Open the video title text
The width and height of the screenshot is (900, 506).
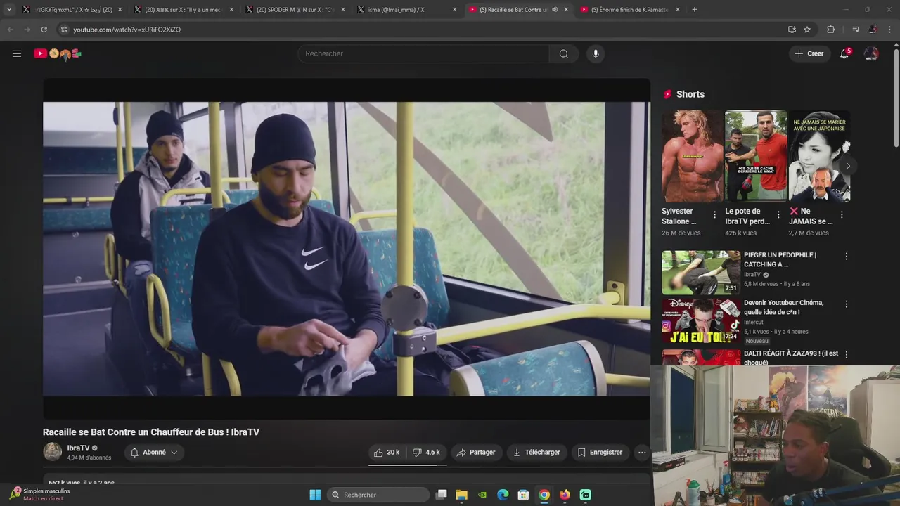(x=151, y=432)
